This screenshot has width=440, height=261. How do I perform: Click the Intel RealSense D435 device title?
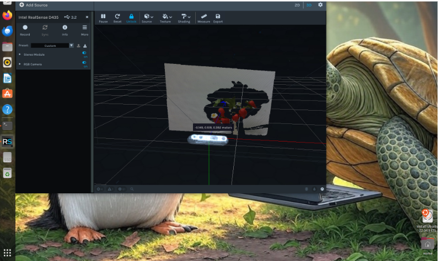click(39, 17)
